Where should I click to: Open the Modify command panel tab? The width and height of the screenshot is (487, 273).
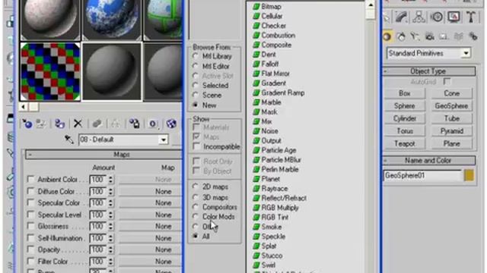[x=401, y=17]
